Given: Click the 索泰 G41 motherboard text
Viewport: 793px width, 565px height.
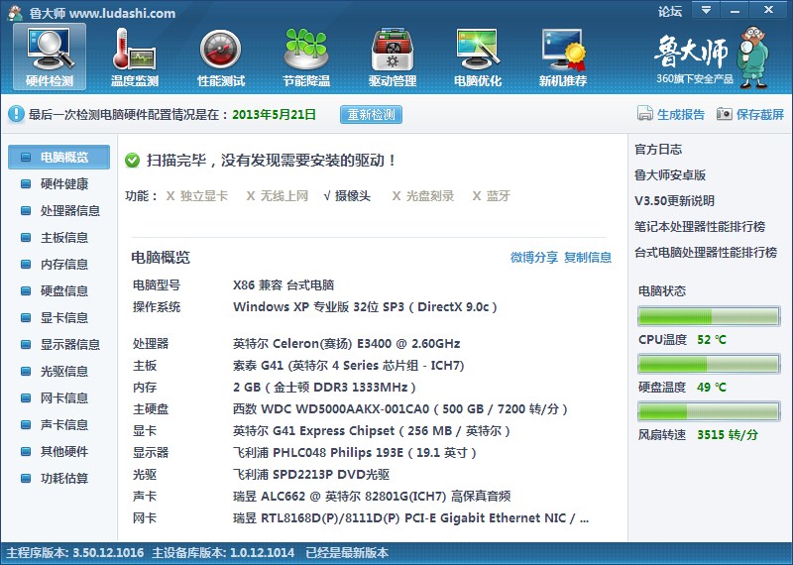Looking at the screenshot, I should (349, 366).
